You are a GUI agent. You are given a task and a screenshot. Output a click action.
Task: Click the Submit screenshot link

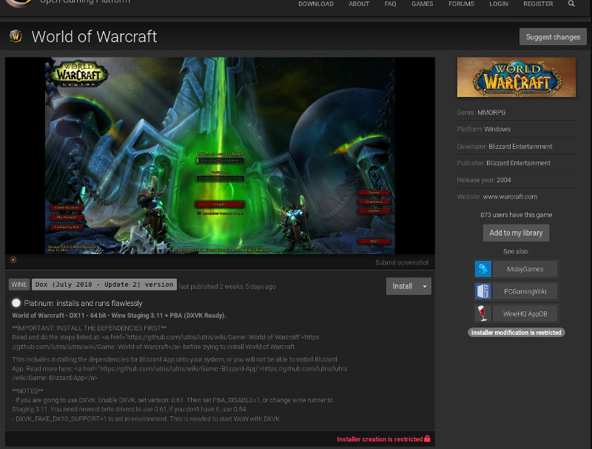coord(404,262)
